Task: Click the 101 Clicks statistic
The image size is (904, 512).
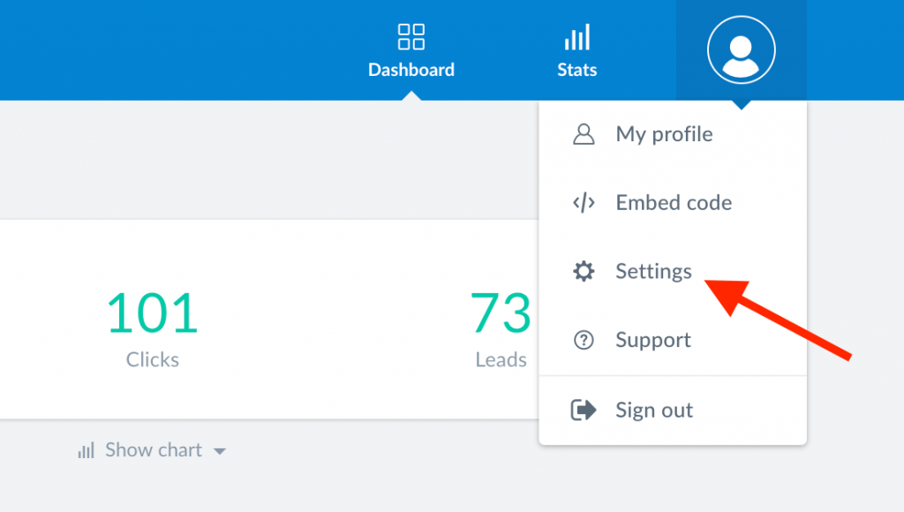Action: tap(153, 329)
